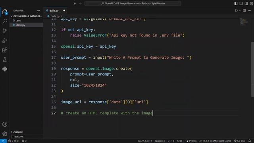This screenshot has width=254, height=143.
Task: Run the Python file
Action: tap(236, 11)
